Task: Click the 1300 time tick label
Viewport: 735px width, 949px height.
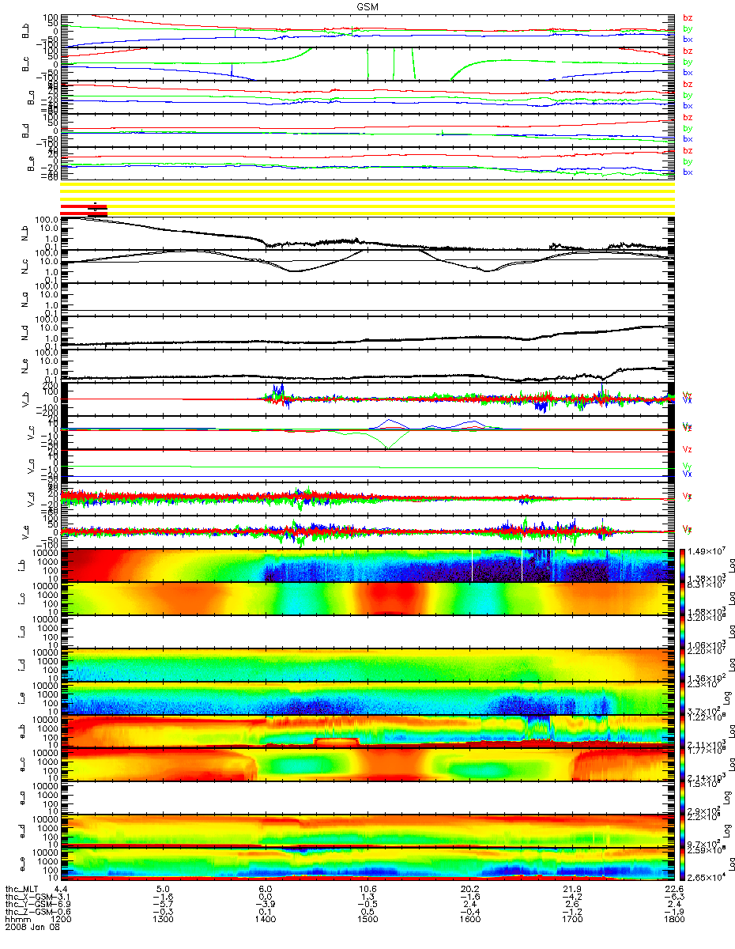Action: tap(163, 921)
